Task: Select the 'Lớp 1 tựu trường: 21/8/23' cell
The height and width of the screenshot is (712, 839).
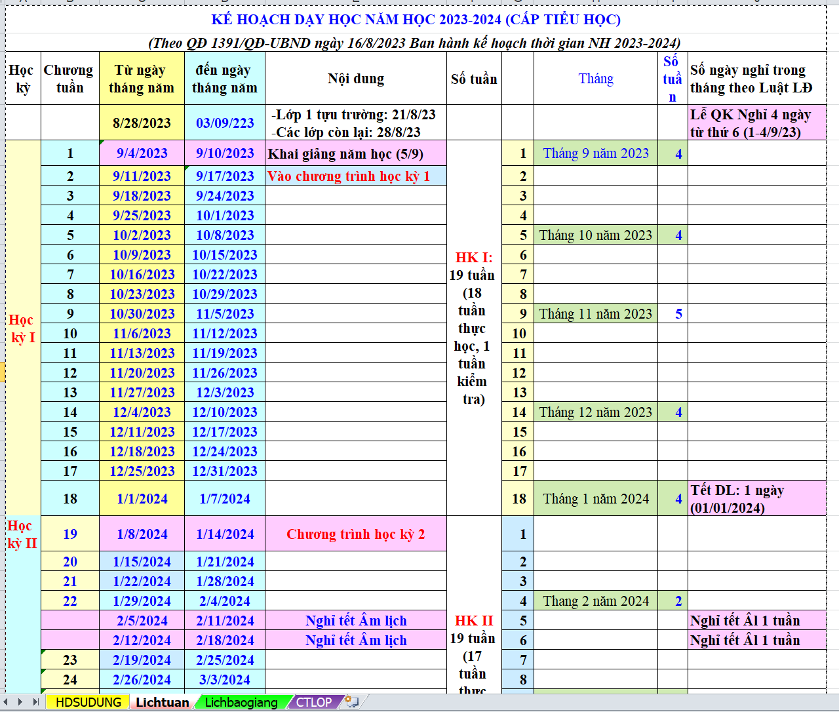Action: (x=356, y=123)
